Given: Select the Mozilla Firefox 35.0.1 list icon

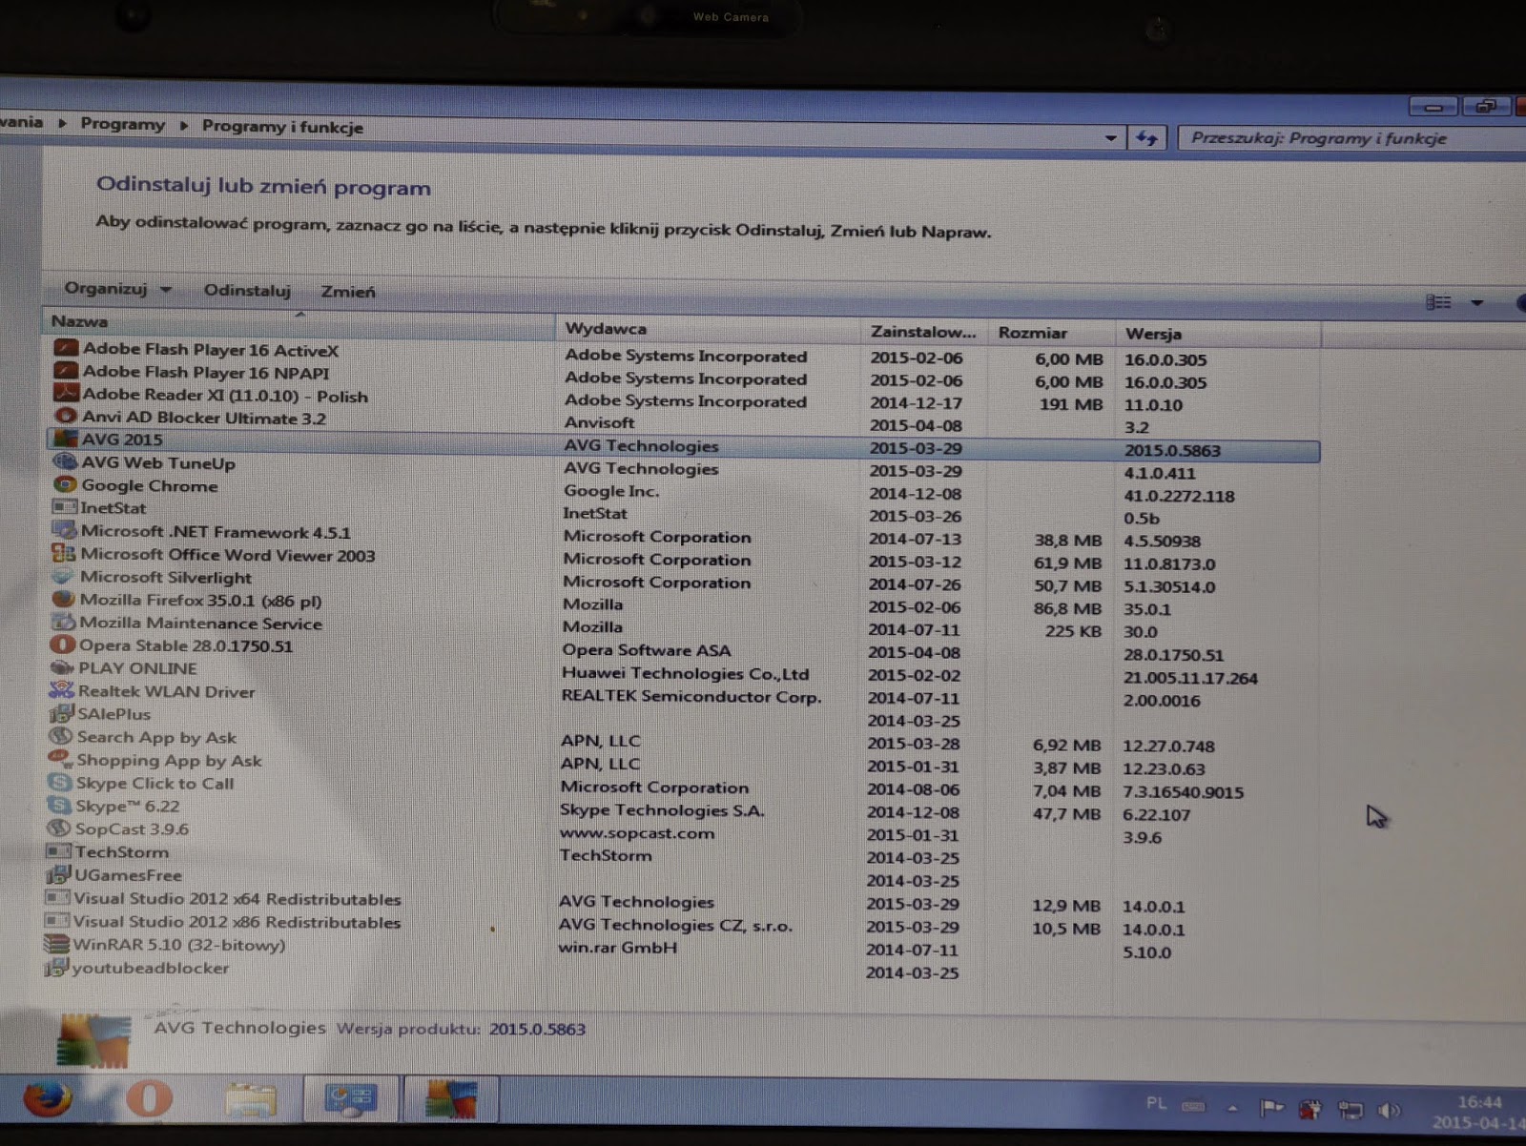Looking at the screenshot, I should point(63,599).
